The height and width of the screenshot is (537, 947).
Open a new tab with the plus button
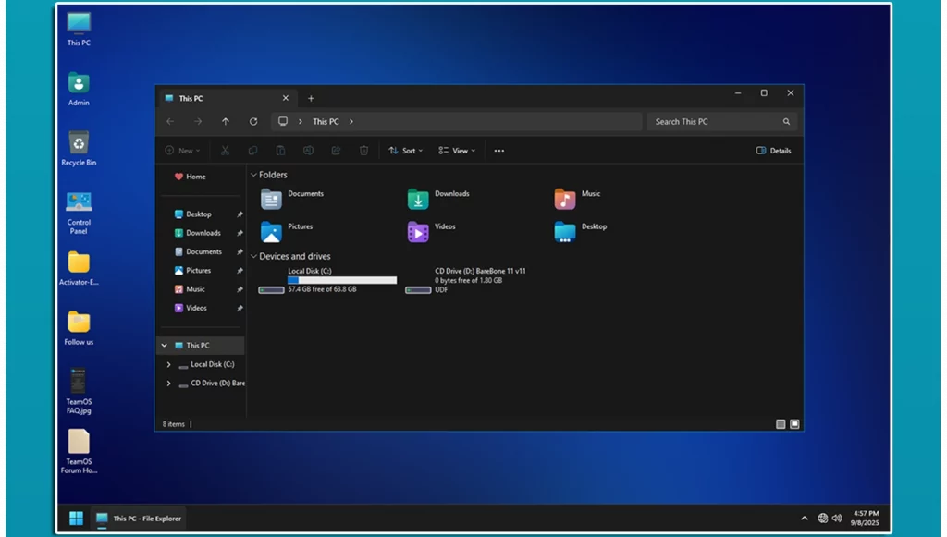311,98
